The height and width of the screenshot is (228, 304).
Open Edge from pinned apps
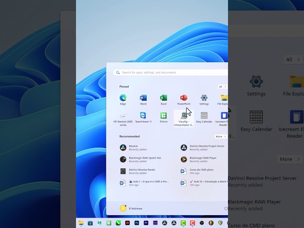(123, 100)
